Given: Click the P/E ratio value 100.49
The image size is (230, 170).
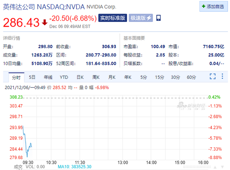Looking at the screenshot, I should (158, 46).
